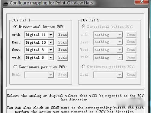Open the North dropdown showing Digital 11
Image resolution: width=151 pixels, height=113 pixels.
click(x=39, y=35)
